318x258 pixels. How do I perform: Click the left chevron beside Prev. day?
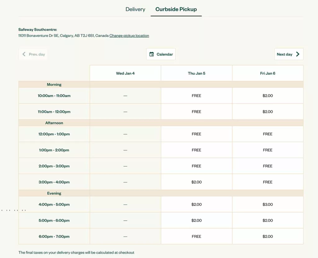[x=24, y=54]
